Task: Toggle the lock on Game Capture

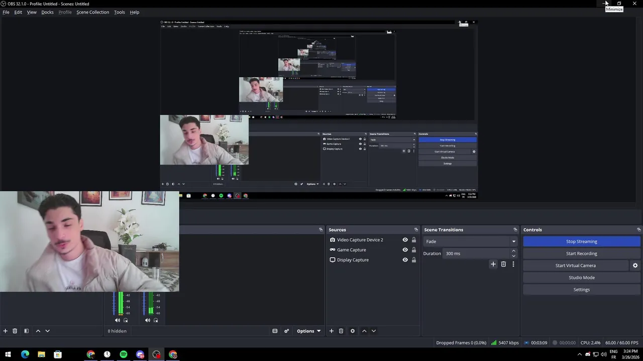Action: [x=414, y=250]
